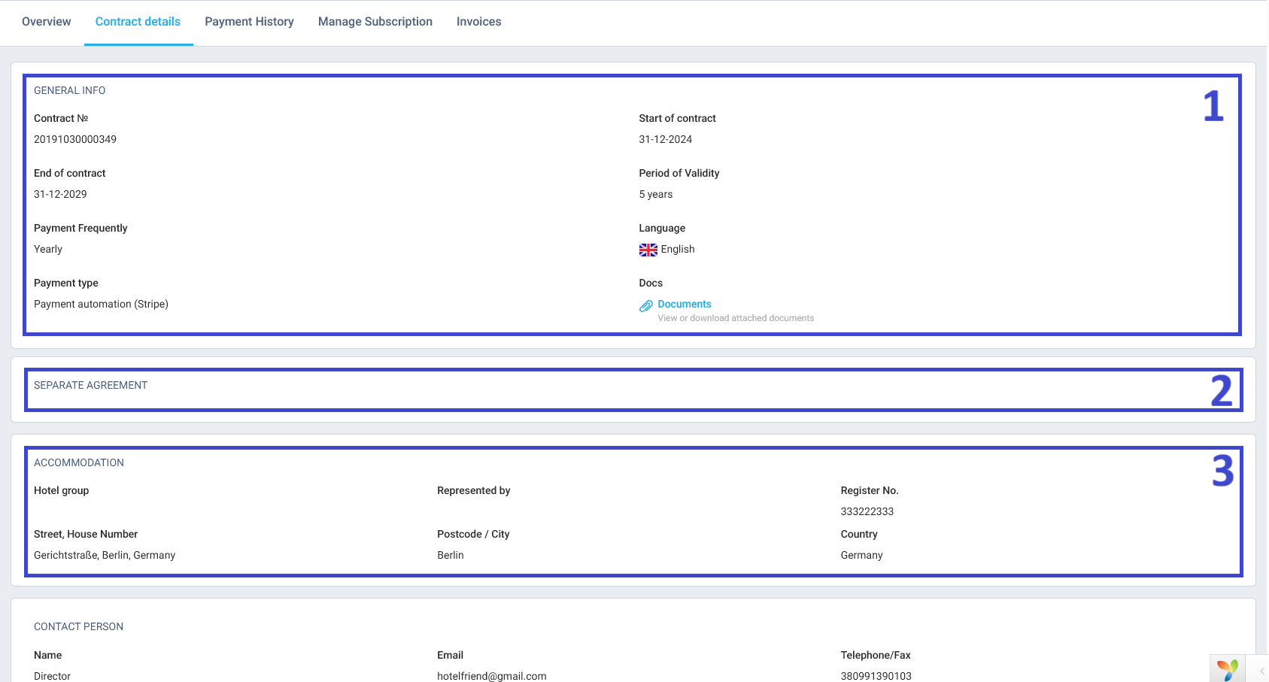Screen dimensions: 1269x682
Task: Click the ACCOMMODATION section heading
Action: pyautogui.click(x=78, y=462)
